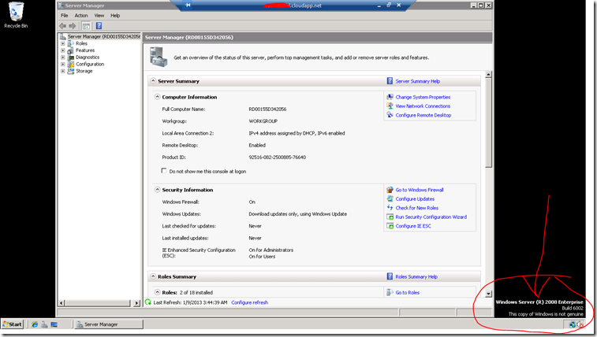Click Show/Hide Console Tree toolbar icon
Image resolution: width=597 pixels, height=337 pixels.
[x=86, y=26]
